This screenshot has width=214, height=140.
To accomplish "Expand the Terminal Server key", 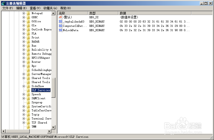I will click(24, 118).
